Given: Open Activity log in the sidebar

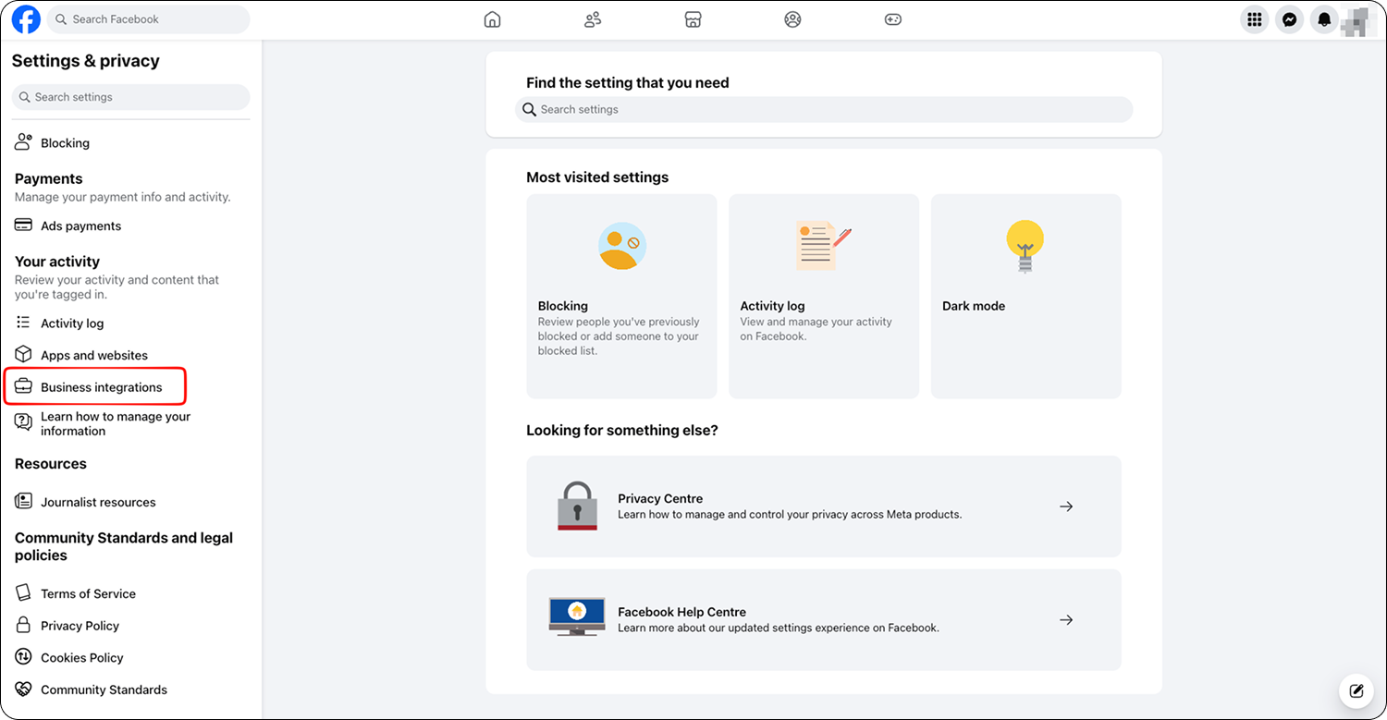Looking at the screenshot, I should [72, 323].
